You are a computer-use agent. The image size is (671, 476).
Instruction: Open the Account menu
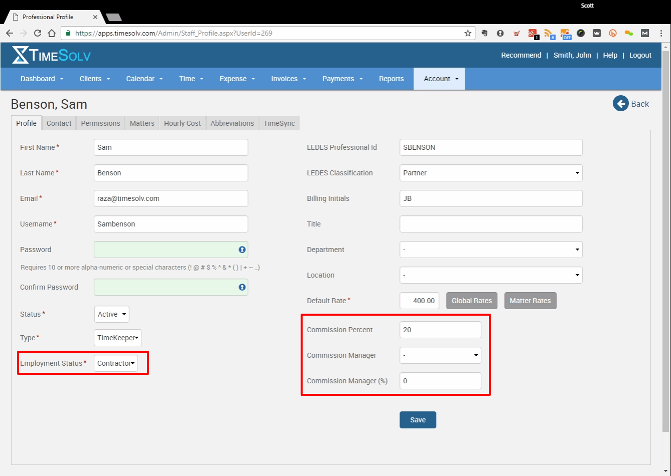(439, 79)
